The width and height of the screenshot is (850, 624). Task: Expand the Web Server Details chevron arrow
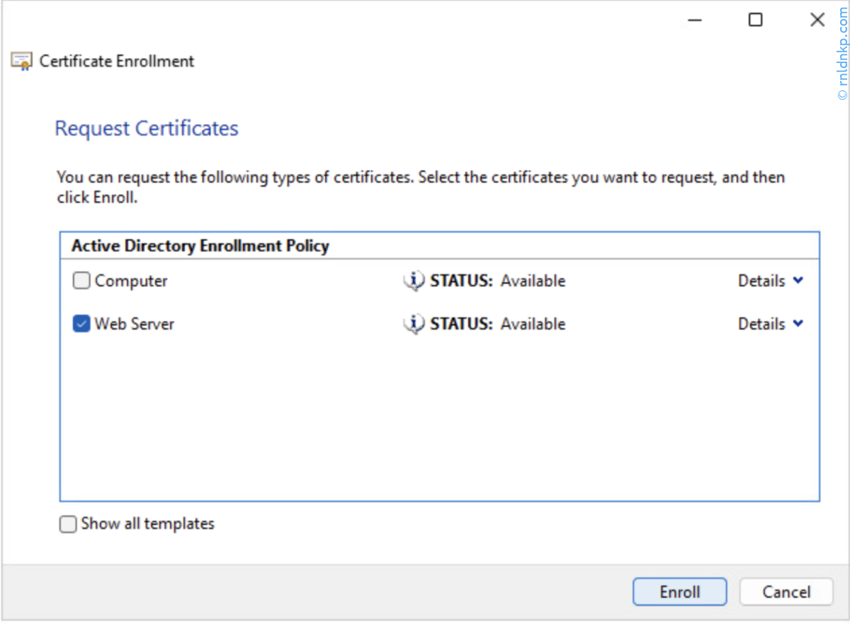pyautogui.click(x=798, y=324)
